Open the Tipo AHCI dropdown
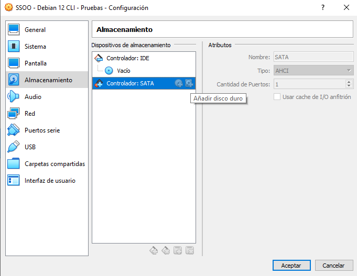Image resolution: width=357 pixels, height=276 pixels. [313, 71]
